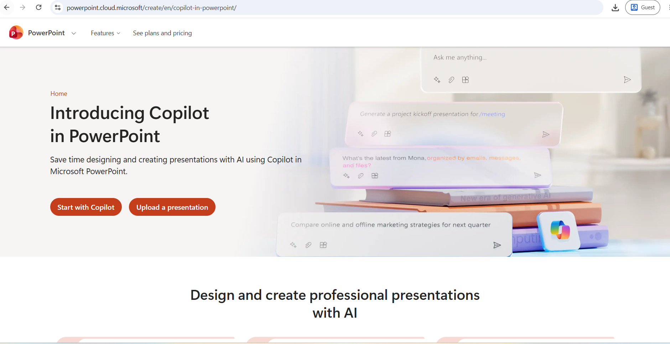Open See plans and pricing
670x344 pixels.
click(x=162, y=33)
